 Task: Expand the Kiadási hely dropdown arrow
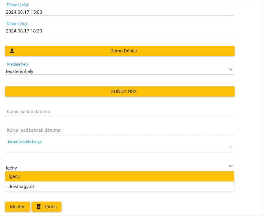pos(230,69)
